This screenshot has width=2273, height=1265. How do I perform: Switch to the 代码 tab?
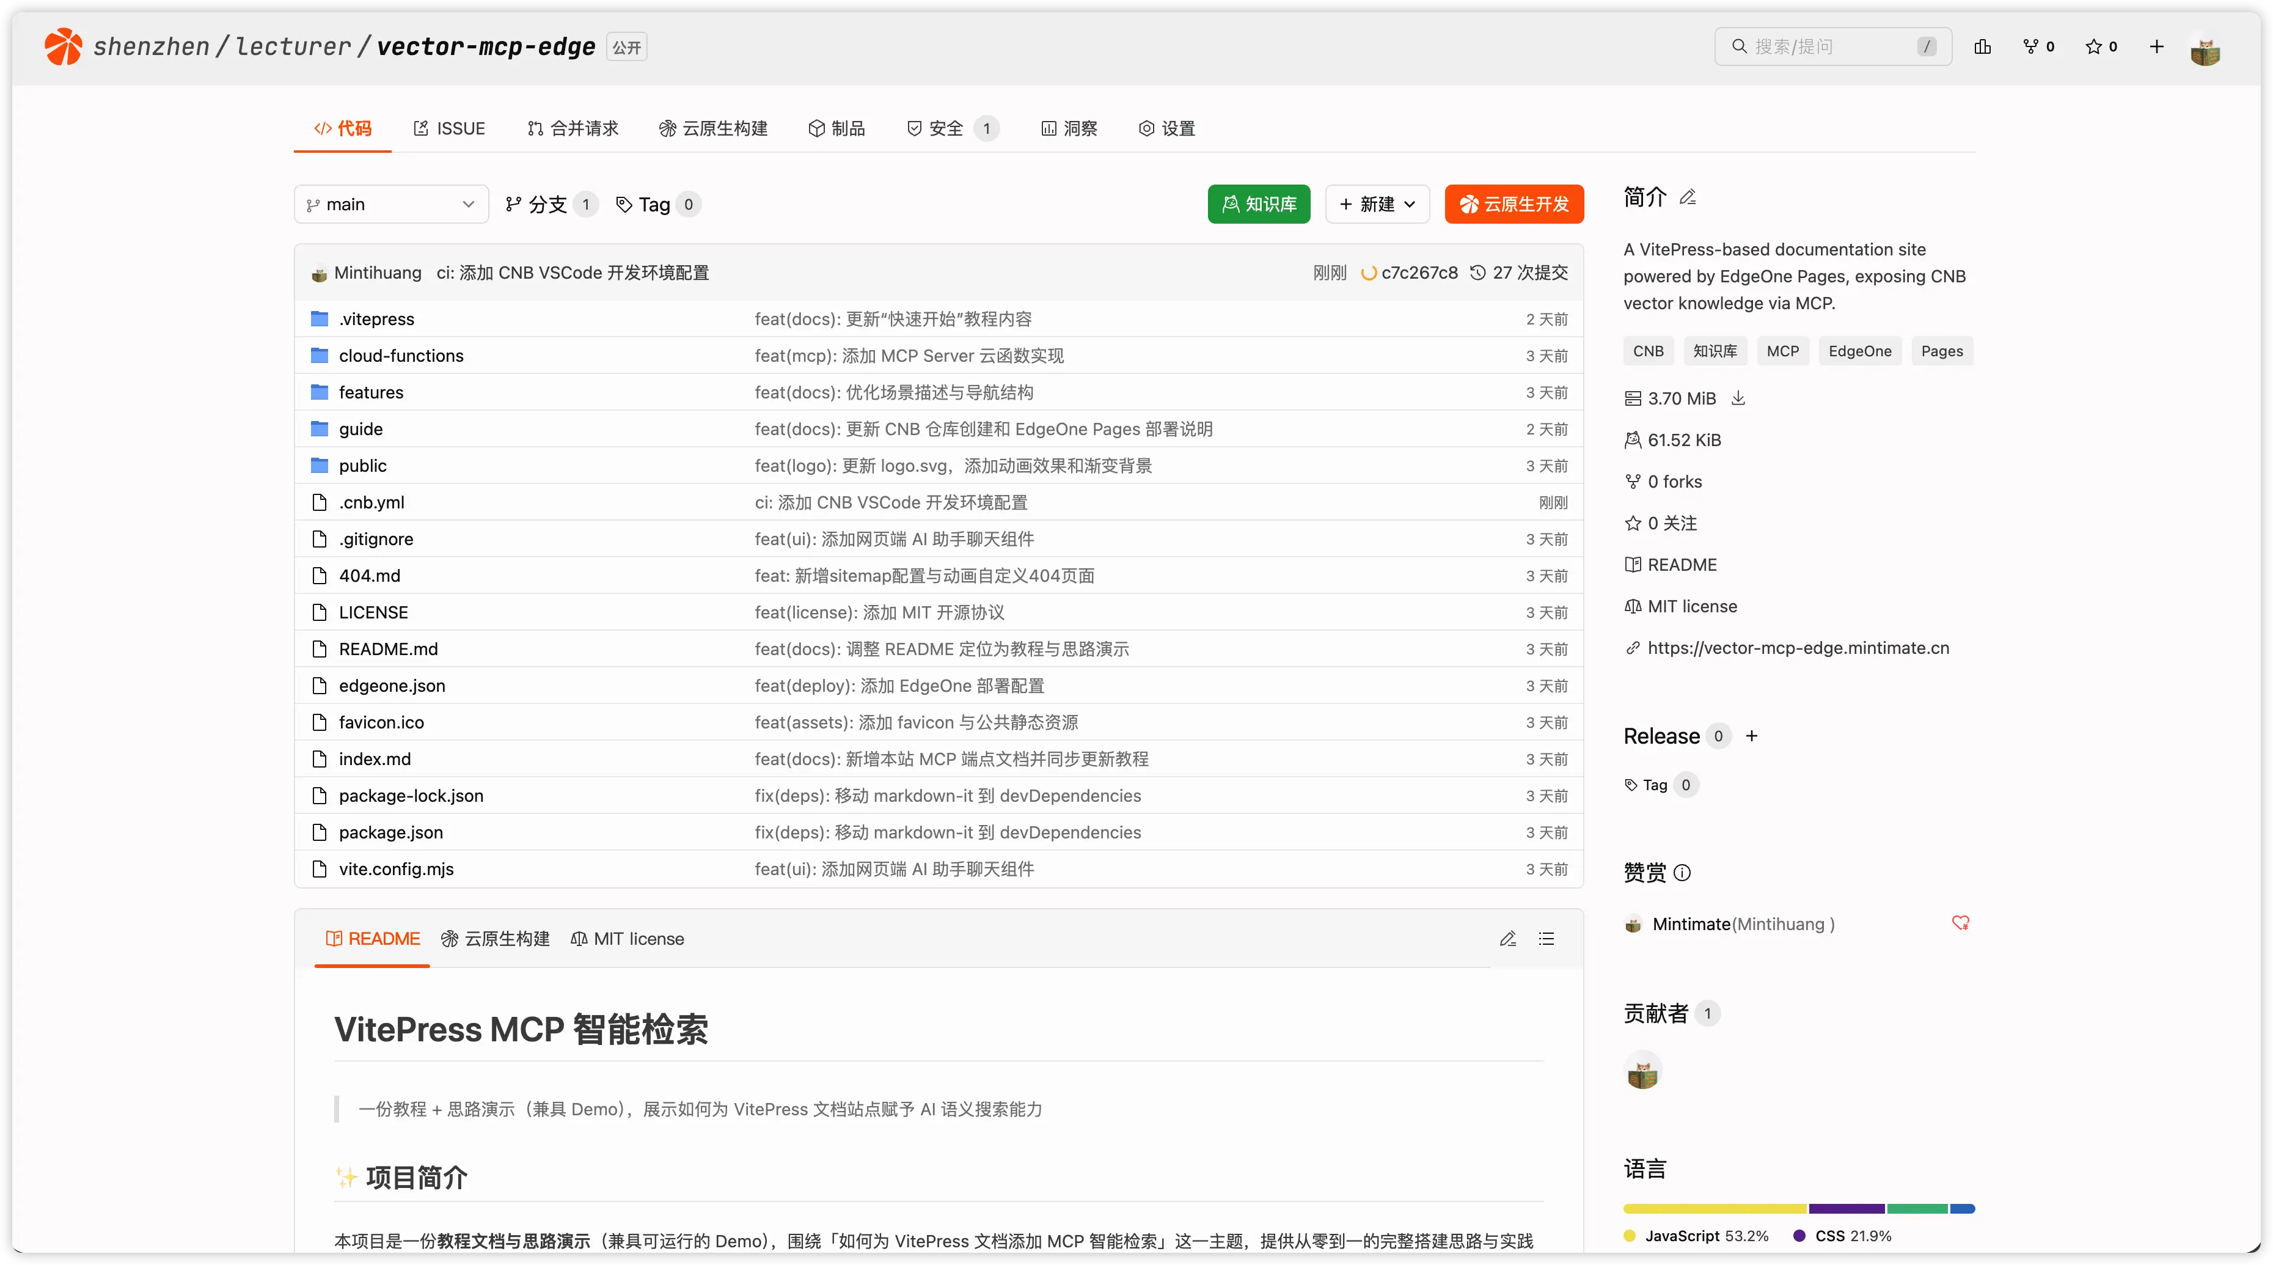click(x=342, y=128)
